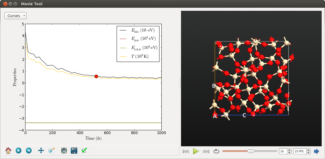Open the Curves dropdown
Screen dimensions: 325x159
15,16
